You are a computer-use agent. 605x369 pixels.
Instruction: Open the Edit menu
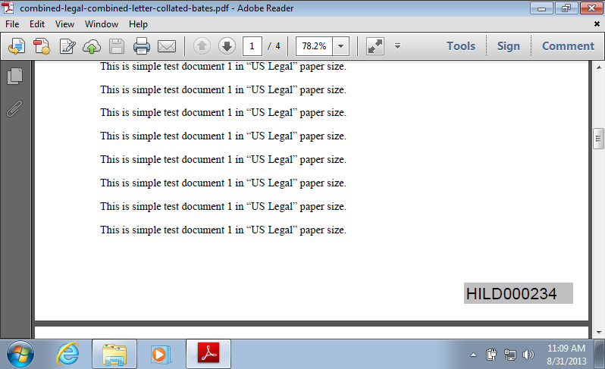point(37,24)
